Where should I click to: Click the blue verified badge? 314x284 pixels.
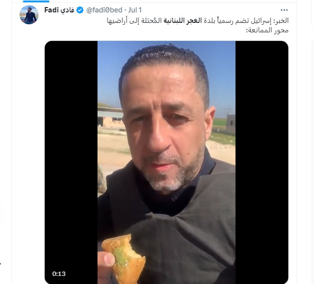(80, 10)
